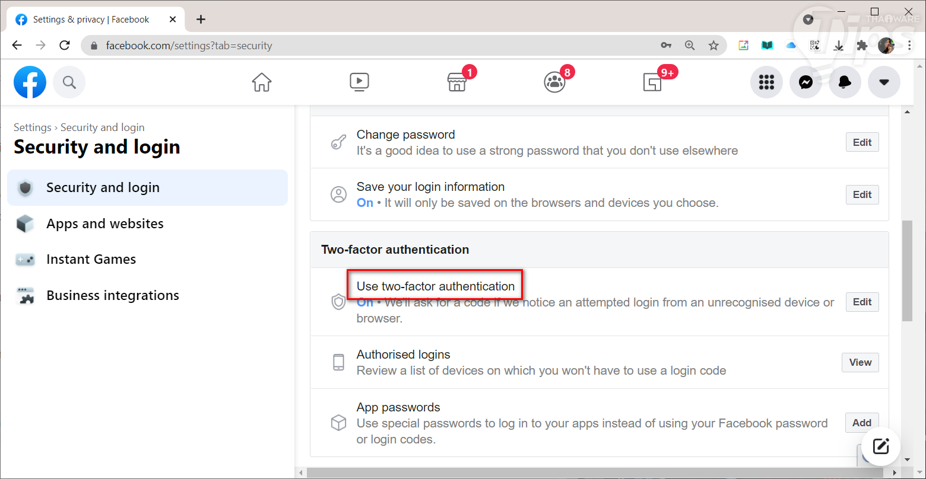Open Facebook Home feed icon
926x479 pixels.
click(x=261, y=82)
